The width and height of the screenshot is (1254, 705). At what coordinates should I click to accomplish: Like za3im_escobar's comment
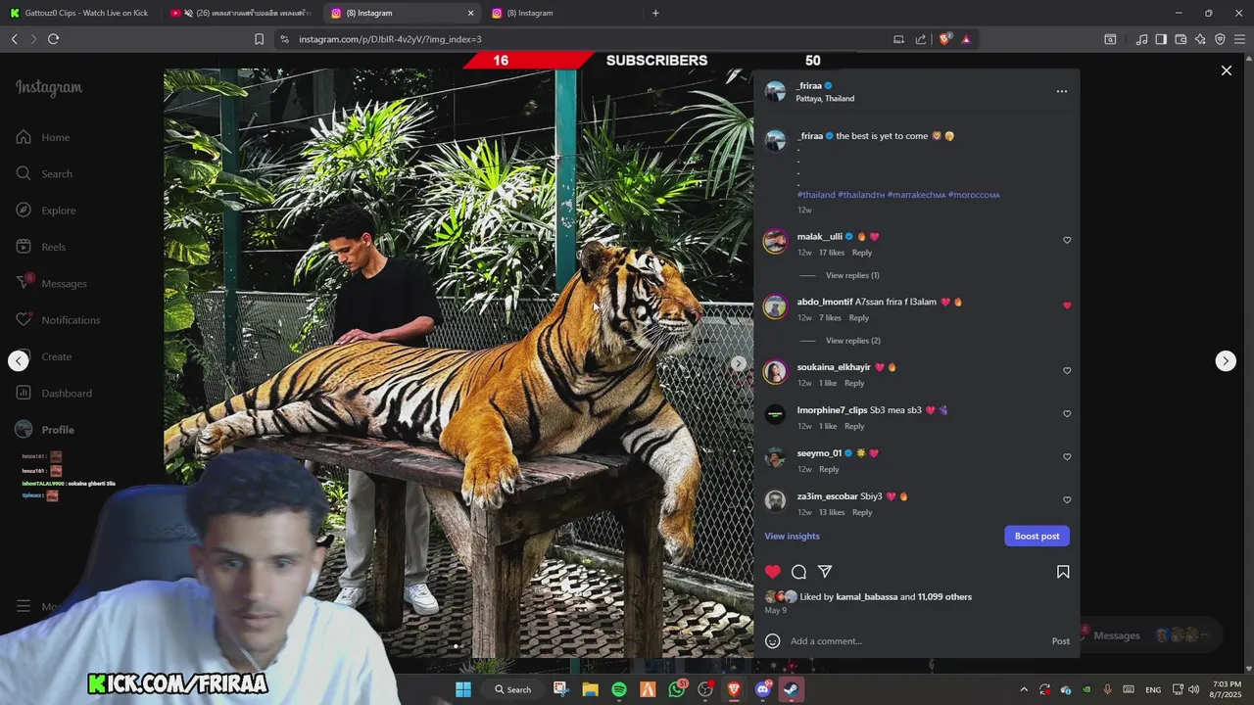click(1067, 500)
